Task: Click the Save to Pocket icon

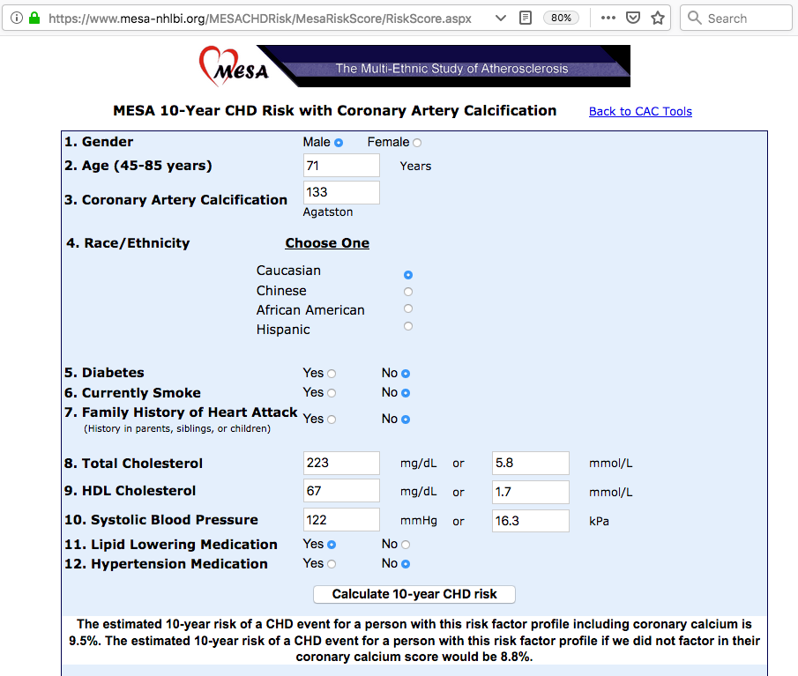Action: point(633,18)
